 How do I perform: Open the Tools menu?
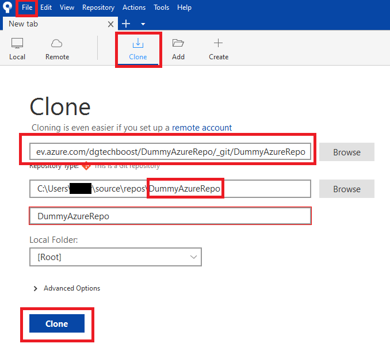point(162,7)
